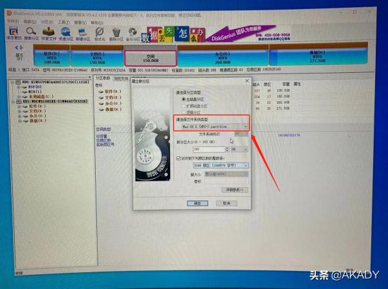Click the Search Partitions (搜索分区) magnifier icon
388x289 pixels.
click(x=31, y=34)
